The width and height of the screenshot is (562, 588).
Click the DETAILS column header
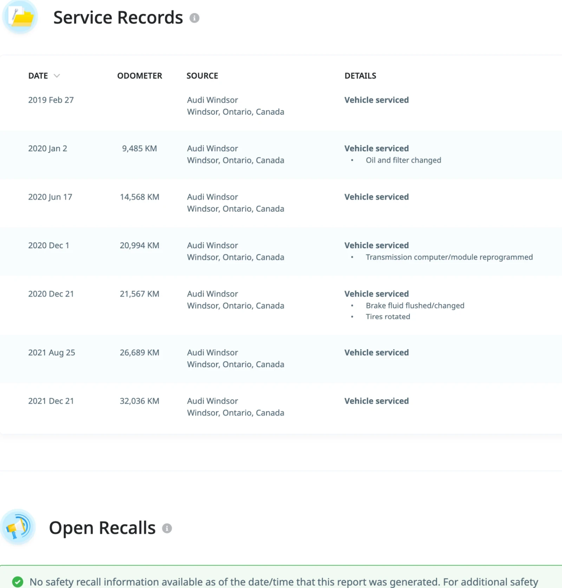pyautogui.click(x=360, y=76)
